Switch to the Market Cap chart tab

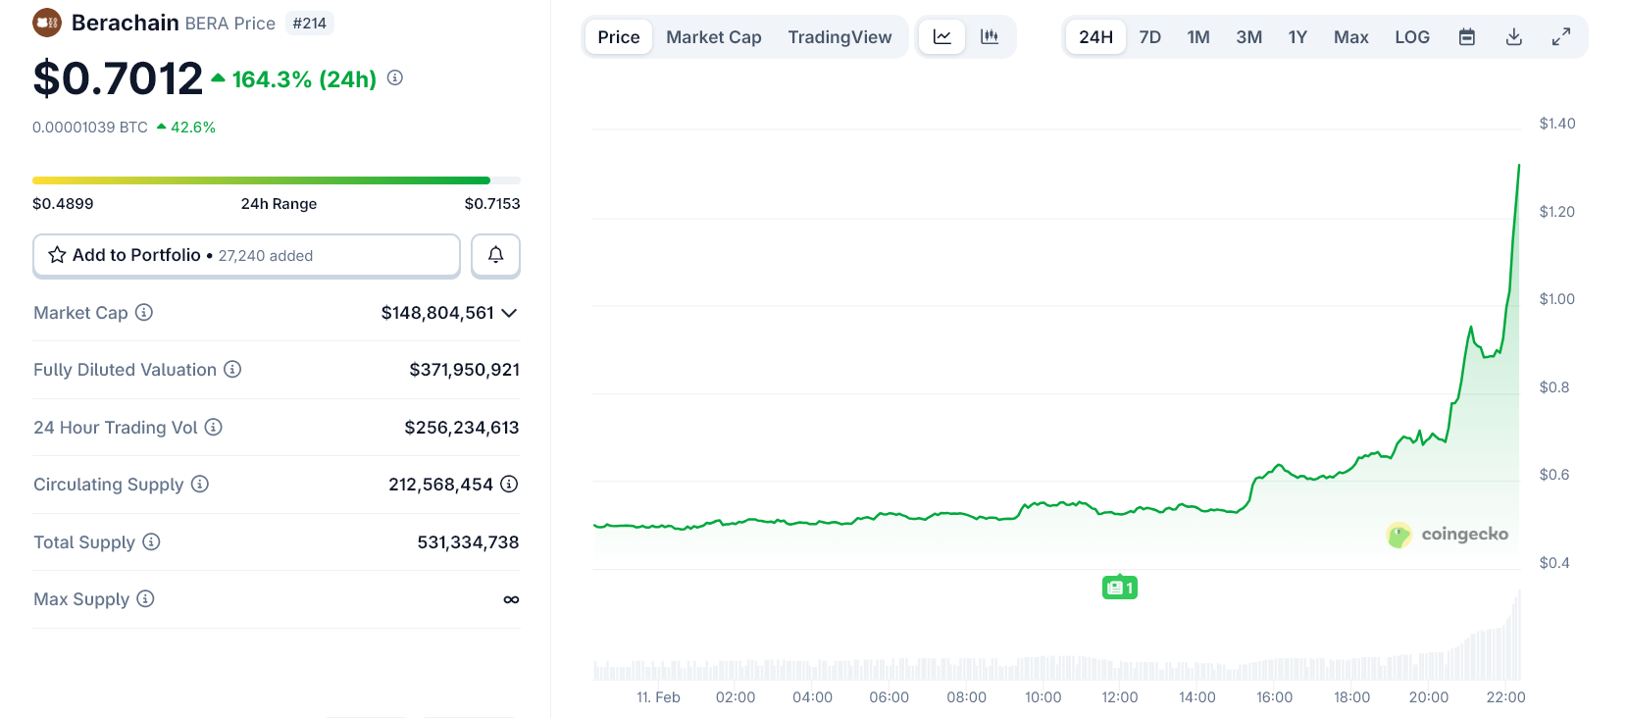[x=713, y=37]
